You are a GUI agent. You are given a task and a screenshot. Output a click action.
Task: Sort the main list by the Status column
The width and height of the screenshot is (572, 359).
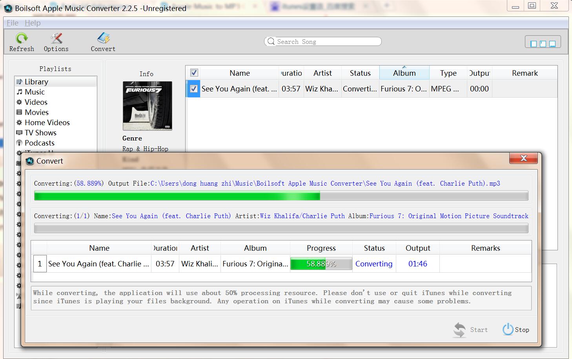pyautogui.click(x=360, y=73)
